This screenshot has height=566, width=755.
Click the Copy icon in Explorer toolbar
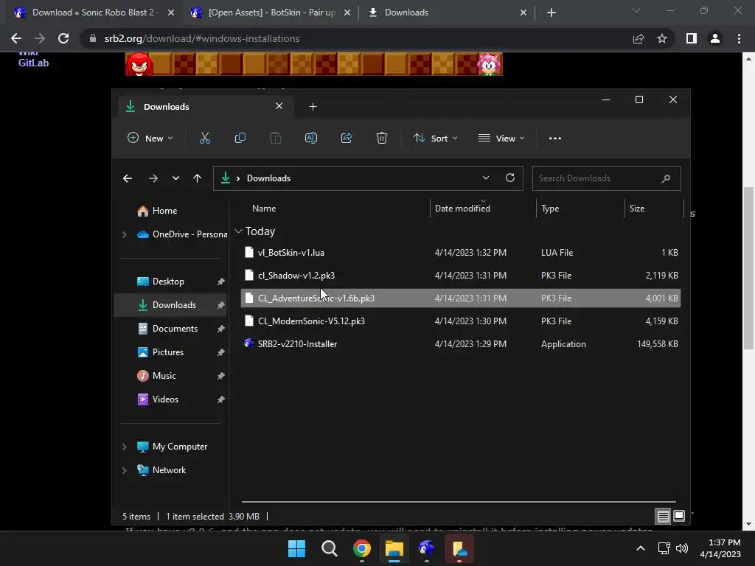pyautogui.click(x=240, y=138)
